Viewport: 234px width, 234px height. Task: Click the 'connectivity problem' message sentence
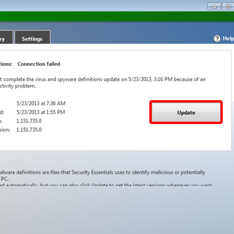tap(102, 82)
